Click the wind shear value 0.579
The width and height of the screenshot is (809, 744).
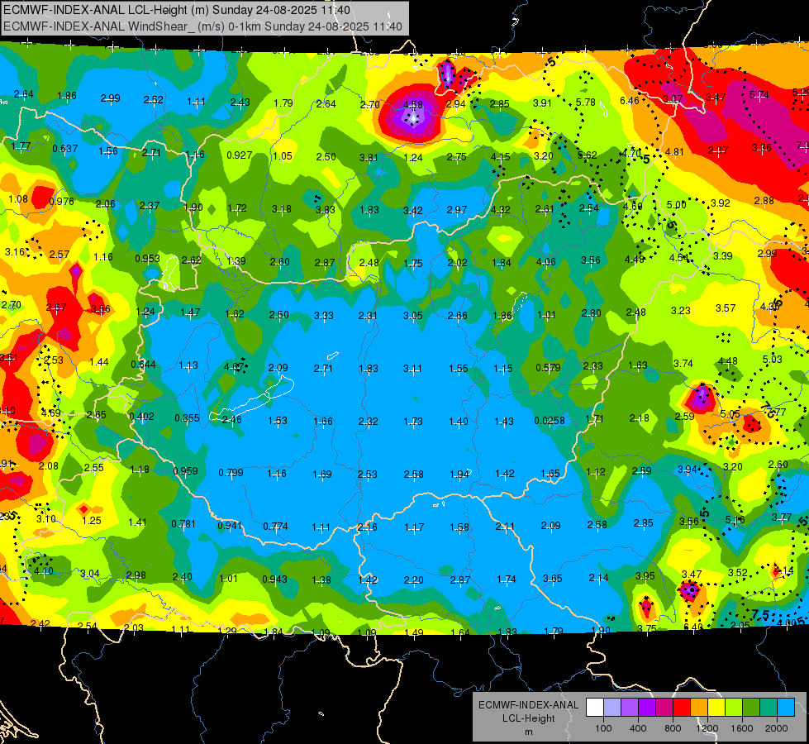(548, 368)
